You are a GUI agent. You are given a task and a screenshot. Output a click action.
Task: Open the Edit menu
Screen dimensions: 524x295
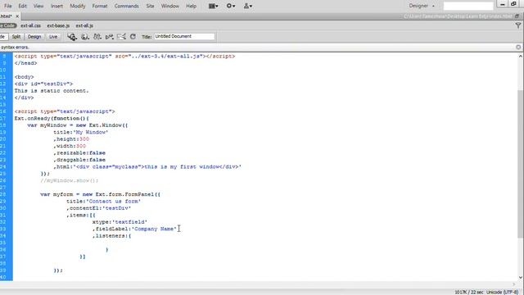tap(22, 6)
